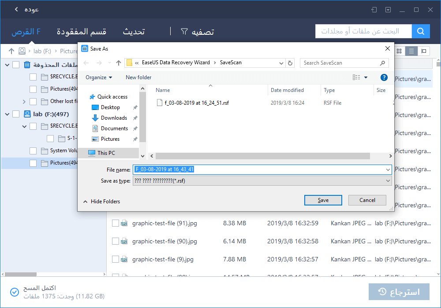This screenshot has width=441, height=308.
Task: Click Cancel in the Save As dialog
Action: pos(367,200)
